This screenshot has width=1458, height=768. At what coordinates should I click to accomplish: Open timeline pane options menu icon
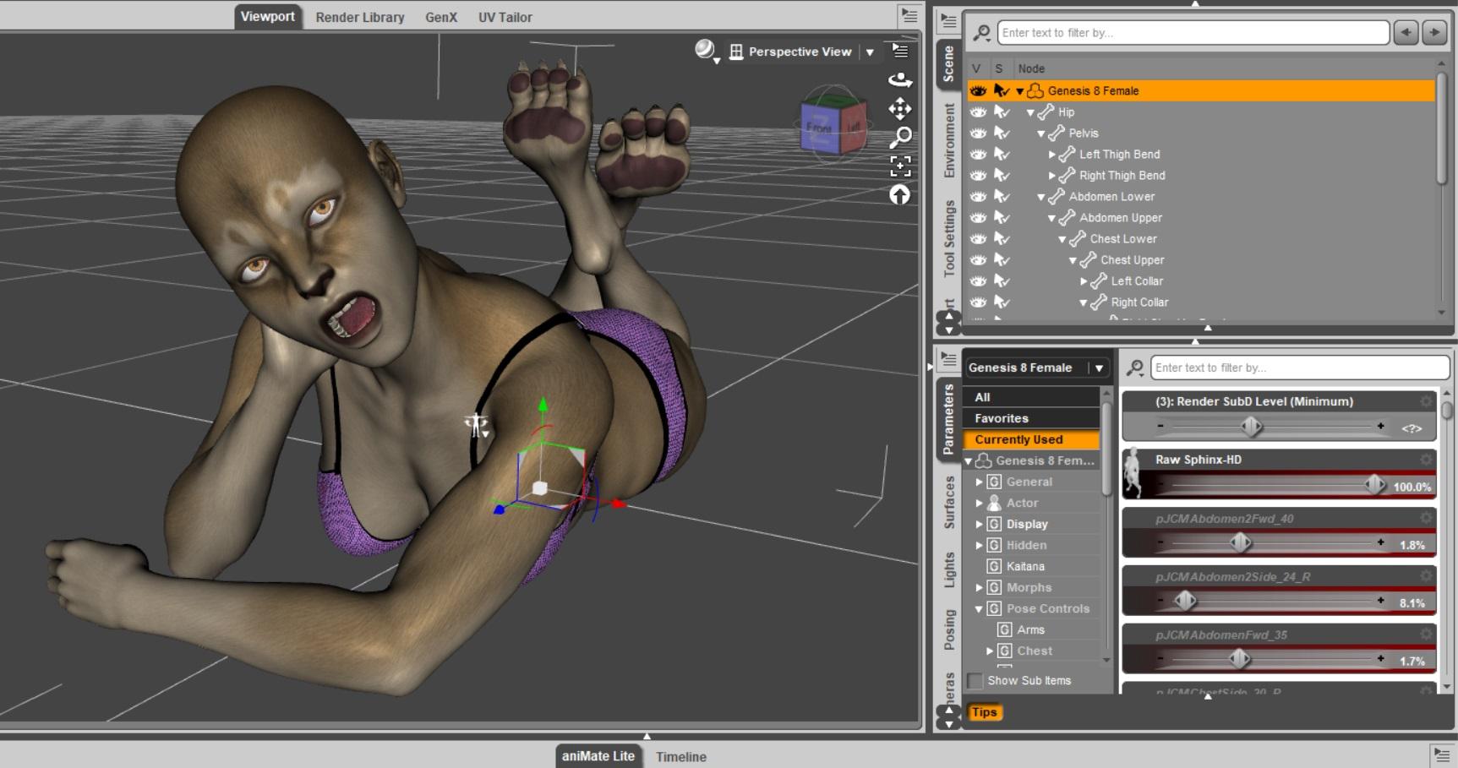[x=1442, y=754]
